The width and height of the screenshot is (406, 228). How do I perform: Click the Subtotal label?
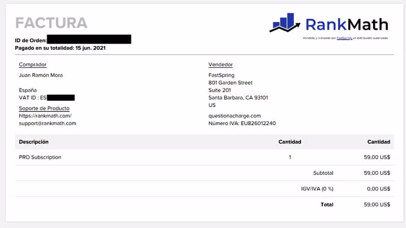(323, 173)
